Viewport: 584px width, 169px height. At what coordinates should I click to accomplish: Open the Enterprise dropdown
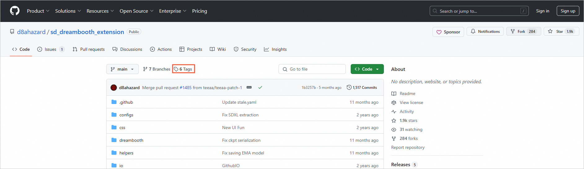coord(173,11)
